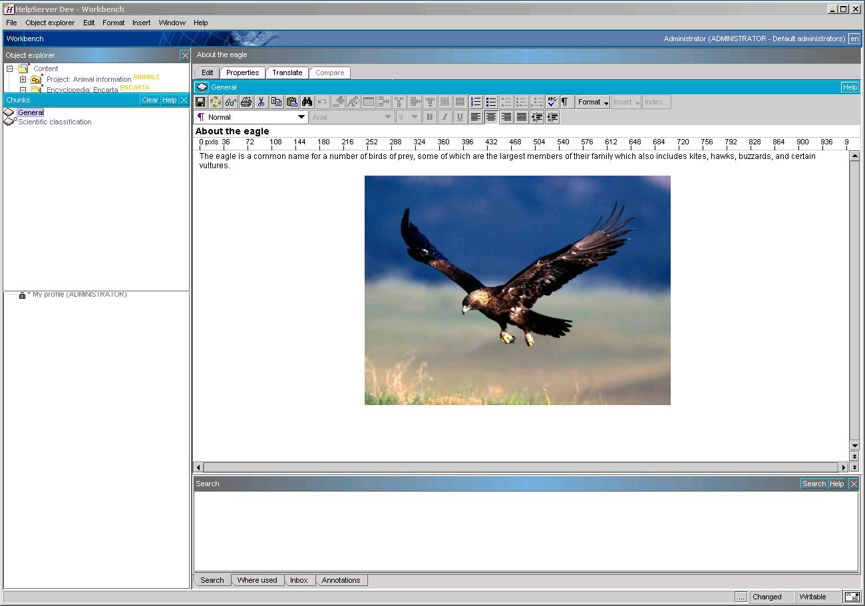Open the Insert menu

(141, 22)
